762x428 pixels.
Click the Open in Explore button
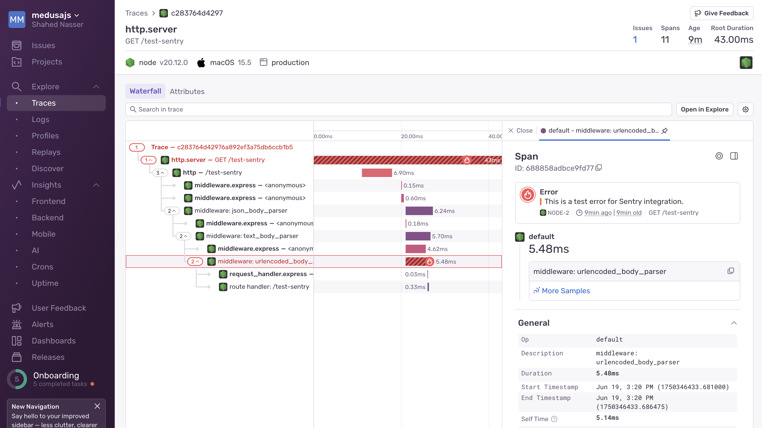point(704,109)
